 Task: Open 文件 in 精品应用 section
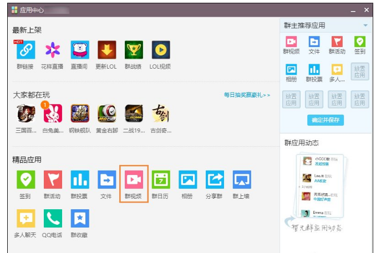tap(107, 179)
